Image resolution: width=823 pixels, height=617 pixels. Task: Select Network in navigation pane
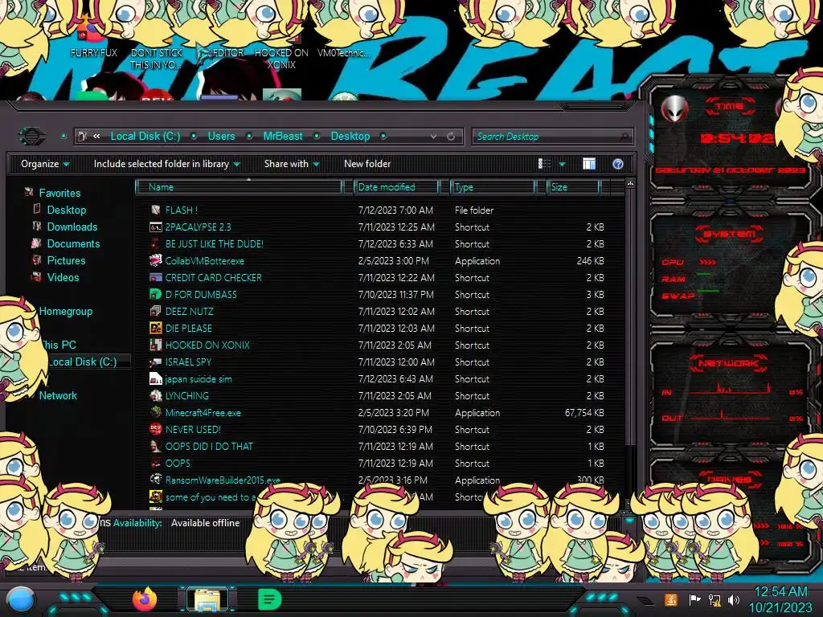[x=58, y=395]
